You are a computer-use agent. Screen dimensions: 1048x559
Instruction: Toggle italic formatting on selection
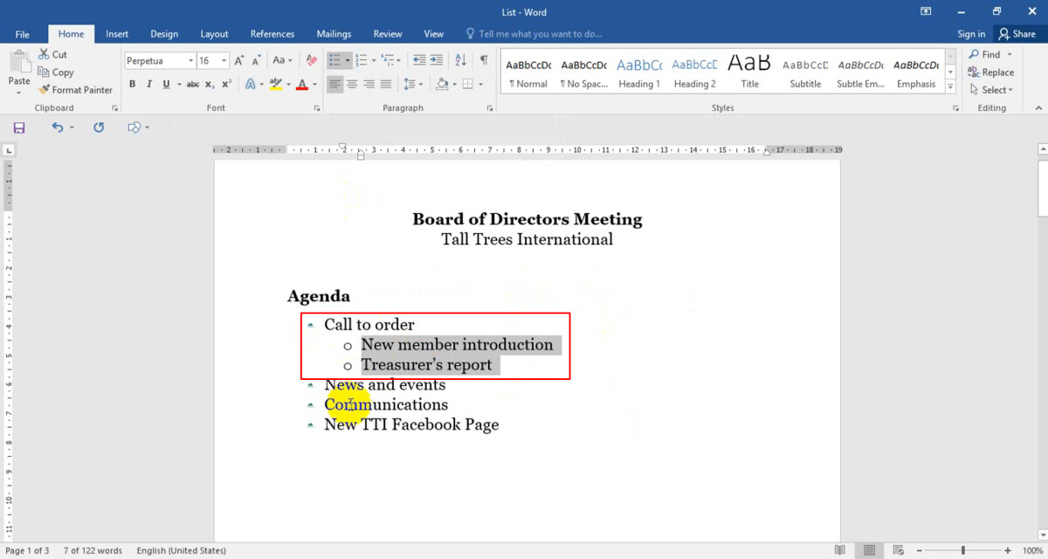click(x=149, y=85)
